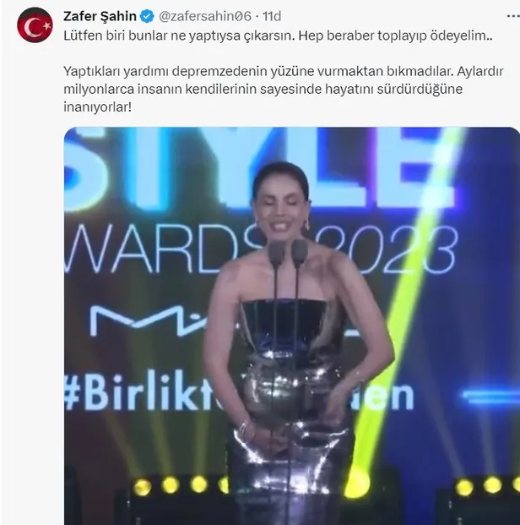The width and height of the screenshot is (520, 525).
Task: Visit the @zafersahin06 handle link
Action: [x=205, y=16]
